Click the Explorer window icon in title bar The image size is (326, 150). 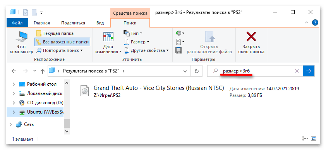pyautogui.click(x=13, y=12)
